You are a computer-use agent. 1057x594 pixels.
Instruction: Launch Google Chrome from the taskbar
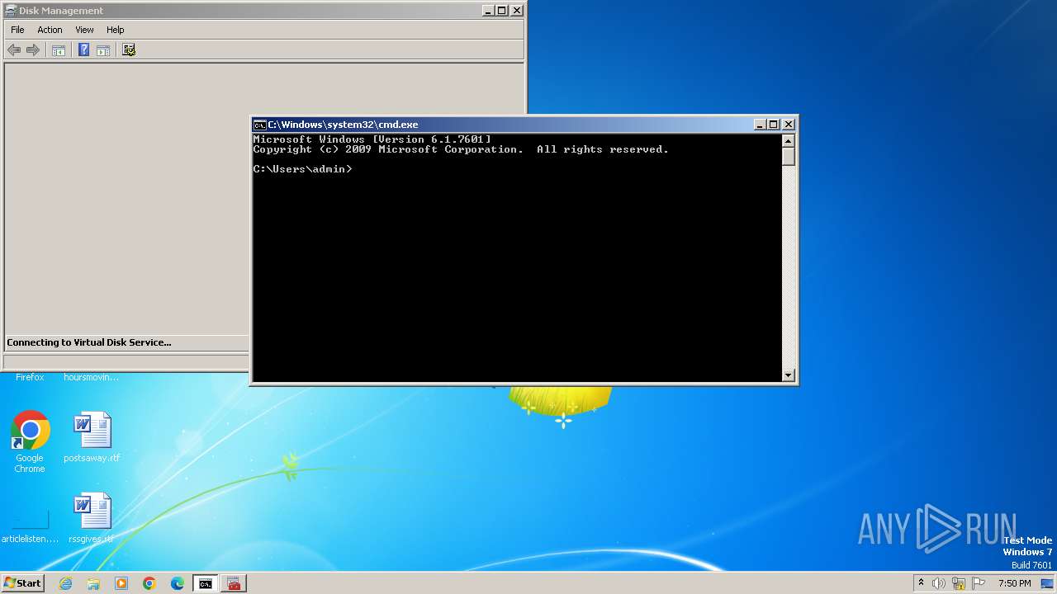149,583
